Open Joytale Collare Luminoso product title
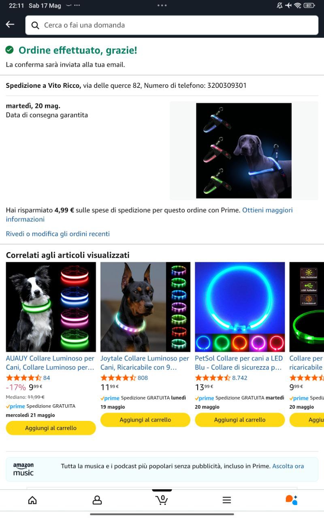 [x=145, y=363]
